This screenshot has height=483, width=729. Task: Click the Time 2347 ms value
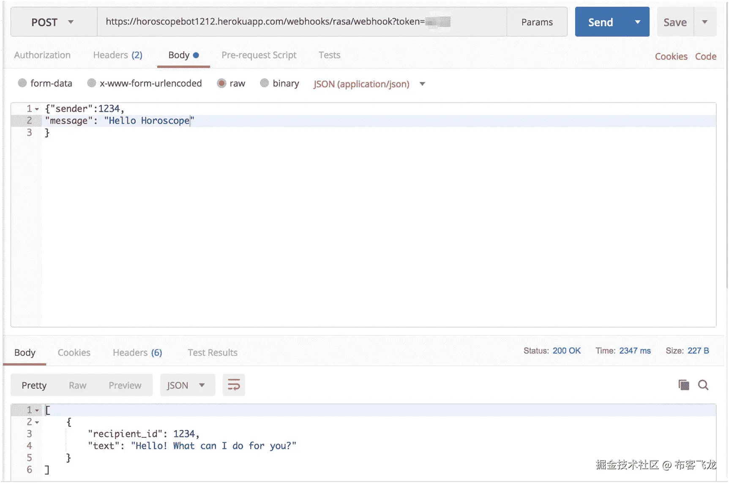coord(635,351)
